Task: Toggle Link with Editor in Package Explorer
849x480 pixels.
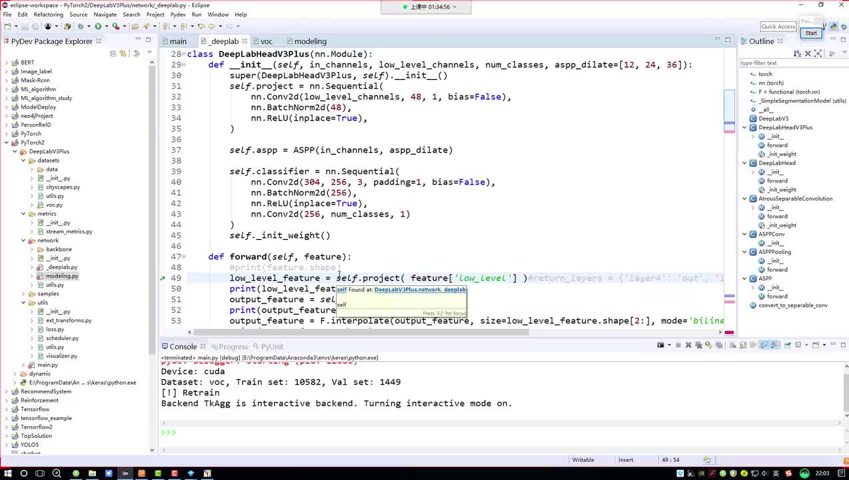Action: point(123,53)
